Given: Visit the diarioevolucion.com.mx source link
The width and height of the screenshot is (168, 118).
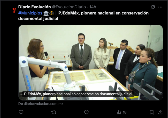Looking at the screenshot, I should (x=41, y=104).
